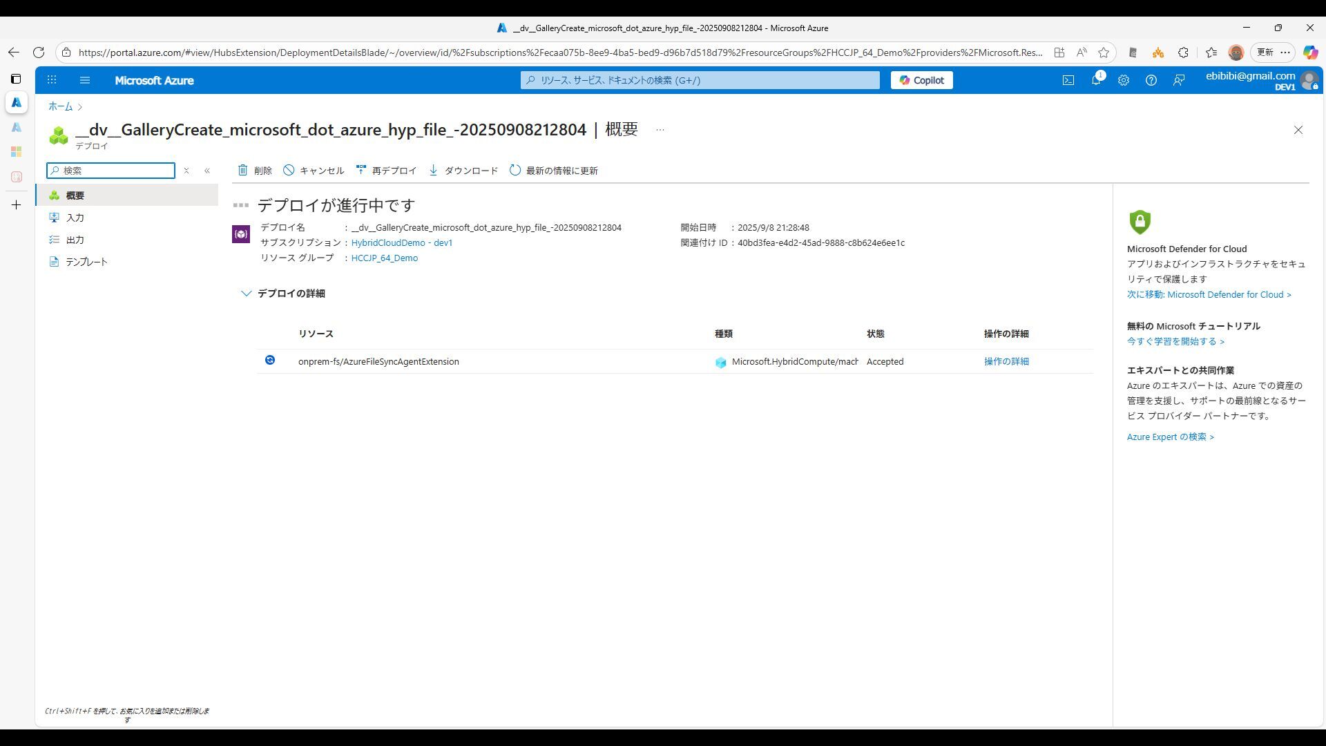Click the Microsoft Defender for Cloud shield icon
Viewport: 1326px width, 746px height.
click(1140, 222)
